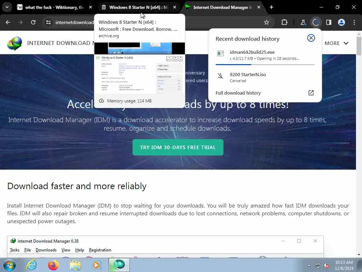Go forward to the next page
Viewport: 362px width, 272px height.
point(21,22)
